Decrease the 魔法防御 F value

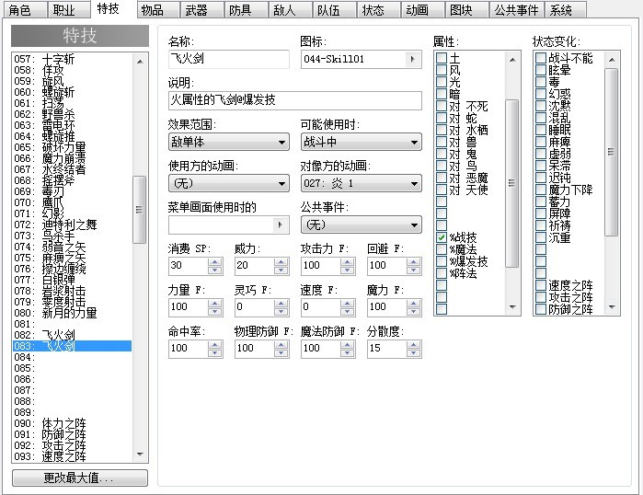coord(348,352)
